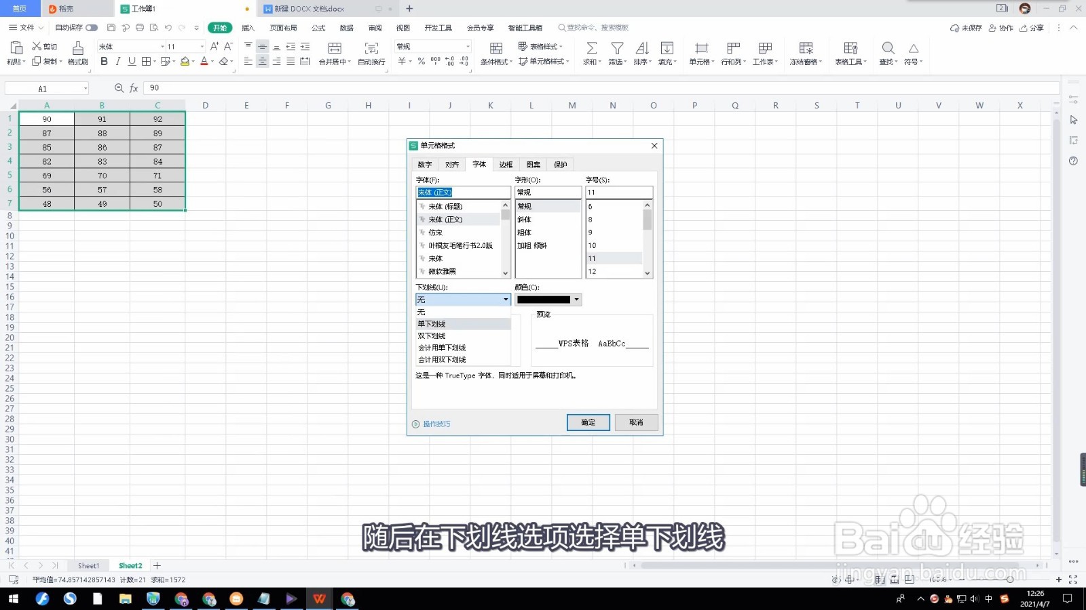The width and height of the screenshot is (1086, 610).
Task: Click the Undo arrow icon
Action: click(x=168, y=28)
